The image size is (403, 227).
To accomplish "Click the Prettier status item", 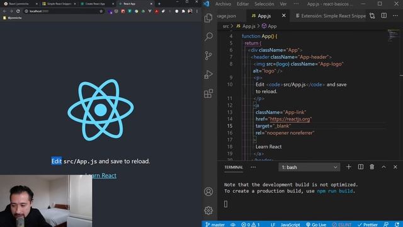I will pos(368,224).
